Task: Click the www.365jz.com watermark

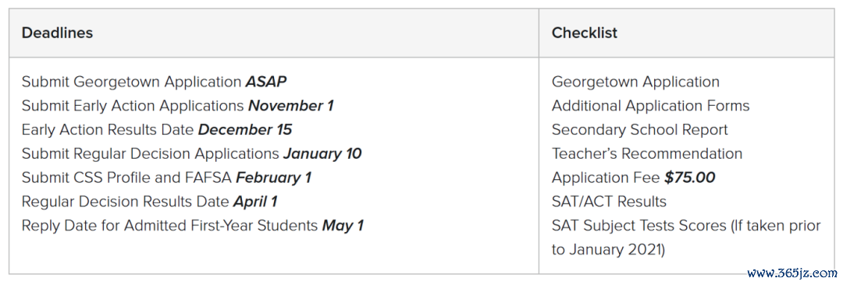Action: 795,272
